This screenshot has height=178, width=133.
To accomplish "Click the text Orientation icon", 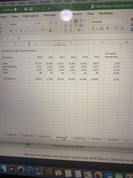I will (x=79, y=30).
